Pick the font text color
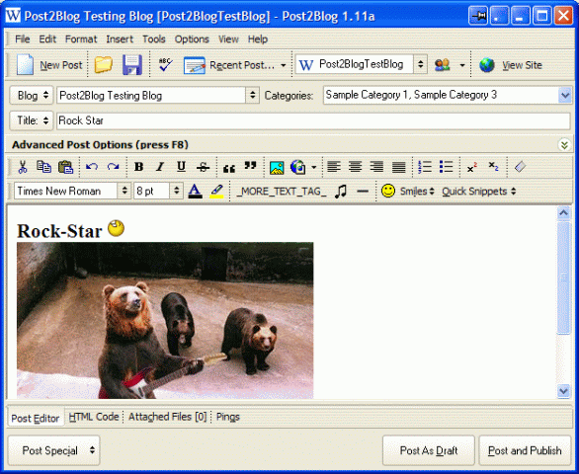Image resolution: width=579 pixels, height=474 pixels. (195, 192)
